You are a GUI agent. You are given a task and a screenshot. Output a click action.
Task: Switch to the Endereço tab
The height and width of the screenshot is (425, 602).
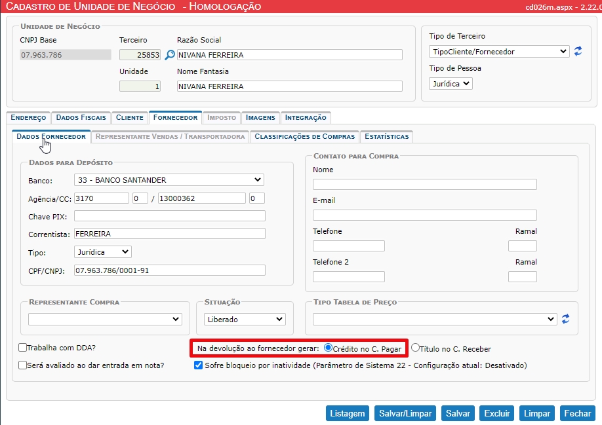coord(28,118)
